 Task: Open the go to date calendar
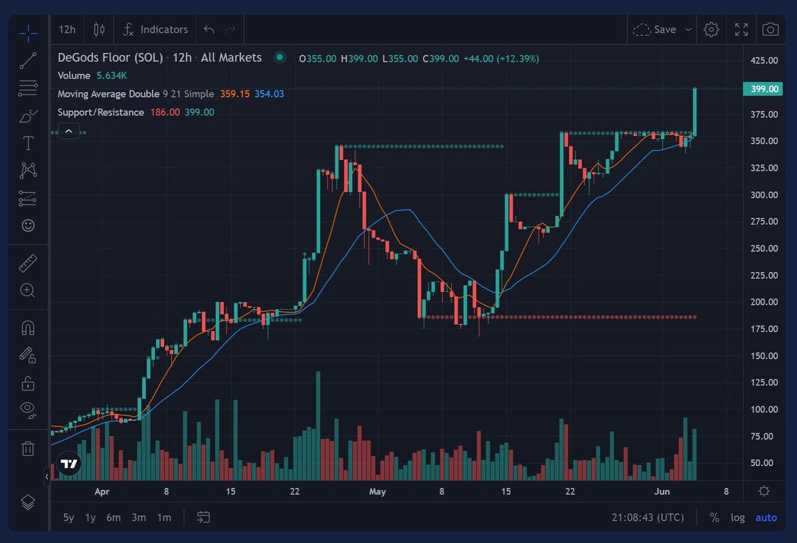click(203, 517)
